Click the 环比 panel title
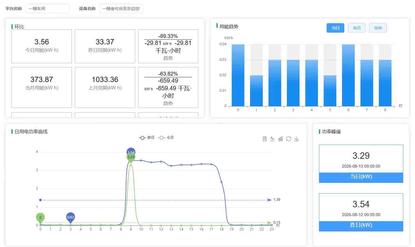 pyautogui.click(x=19, y=26)
